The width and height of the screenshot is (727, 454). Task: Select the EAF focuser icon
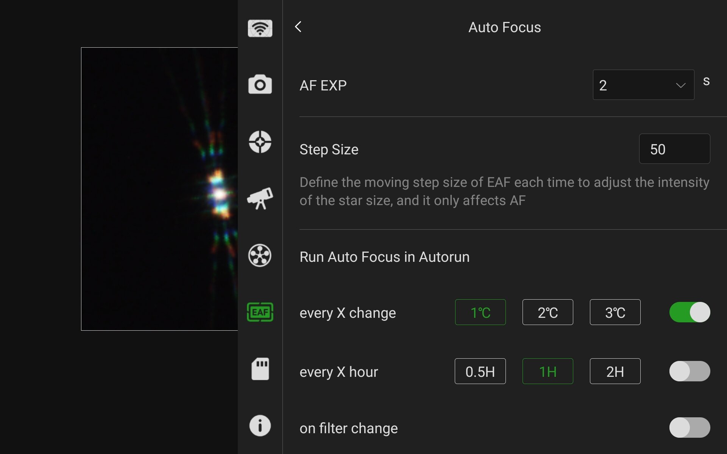coord(260,312)
